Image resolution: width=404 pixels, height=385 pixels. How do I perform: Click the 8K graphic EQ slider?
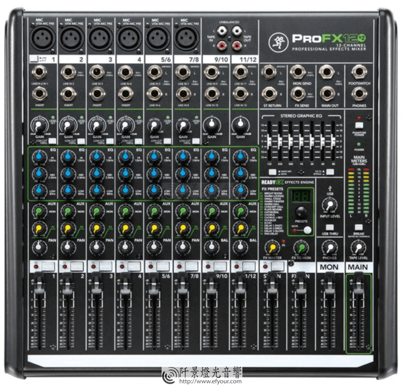pyautogui.click(x=333, y=141)
